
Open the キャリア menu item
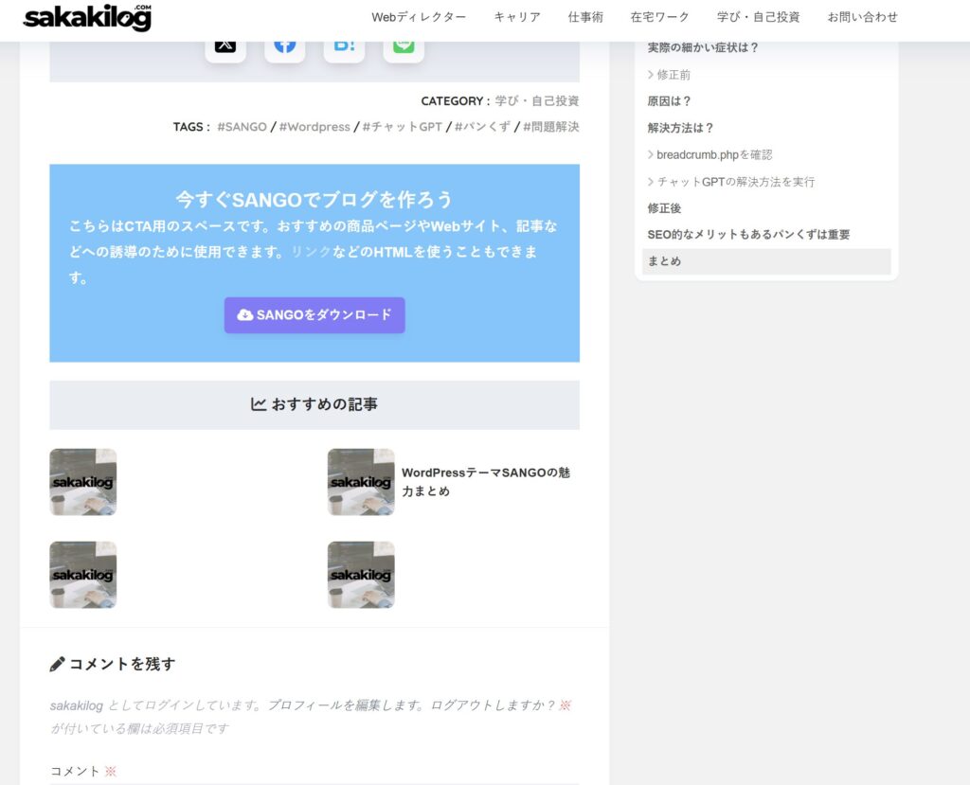pyautogui.click(x=517, y=17)
